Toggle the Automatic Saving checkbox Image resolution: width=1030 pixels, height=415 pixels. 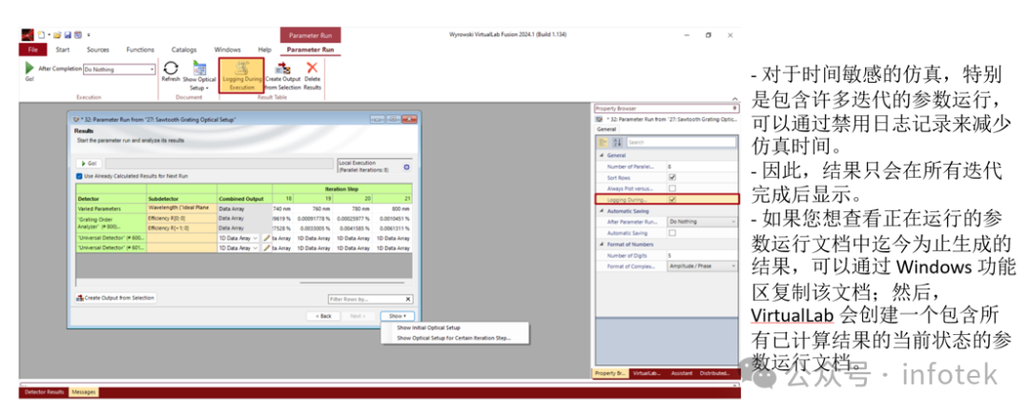click(x=672, y=233)
